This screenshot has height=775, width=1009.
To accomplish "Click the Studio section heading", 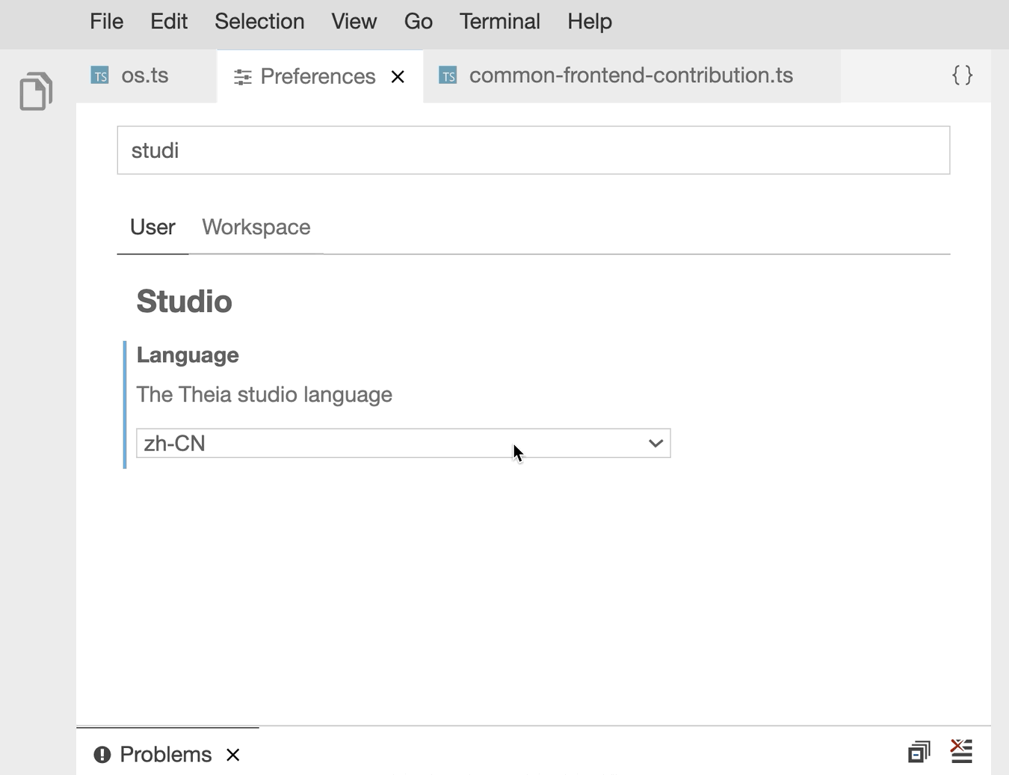I will click(184, 301).
